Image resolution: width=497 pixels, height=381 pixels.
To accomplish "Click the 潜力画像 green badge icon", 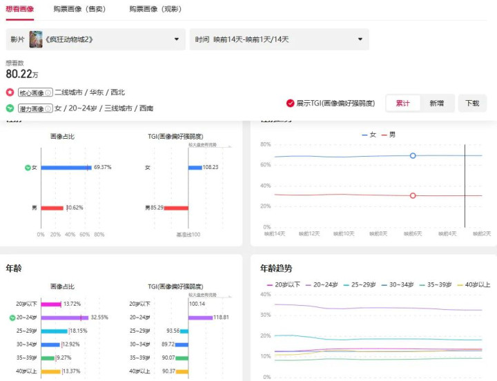I will pyautogui.click(x=10, y=108).
